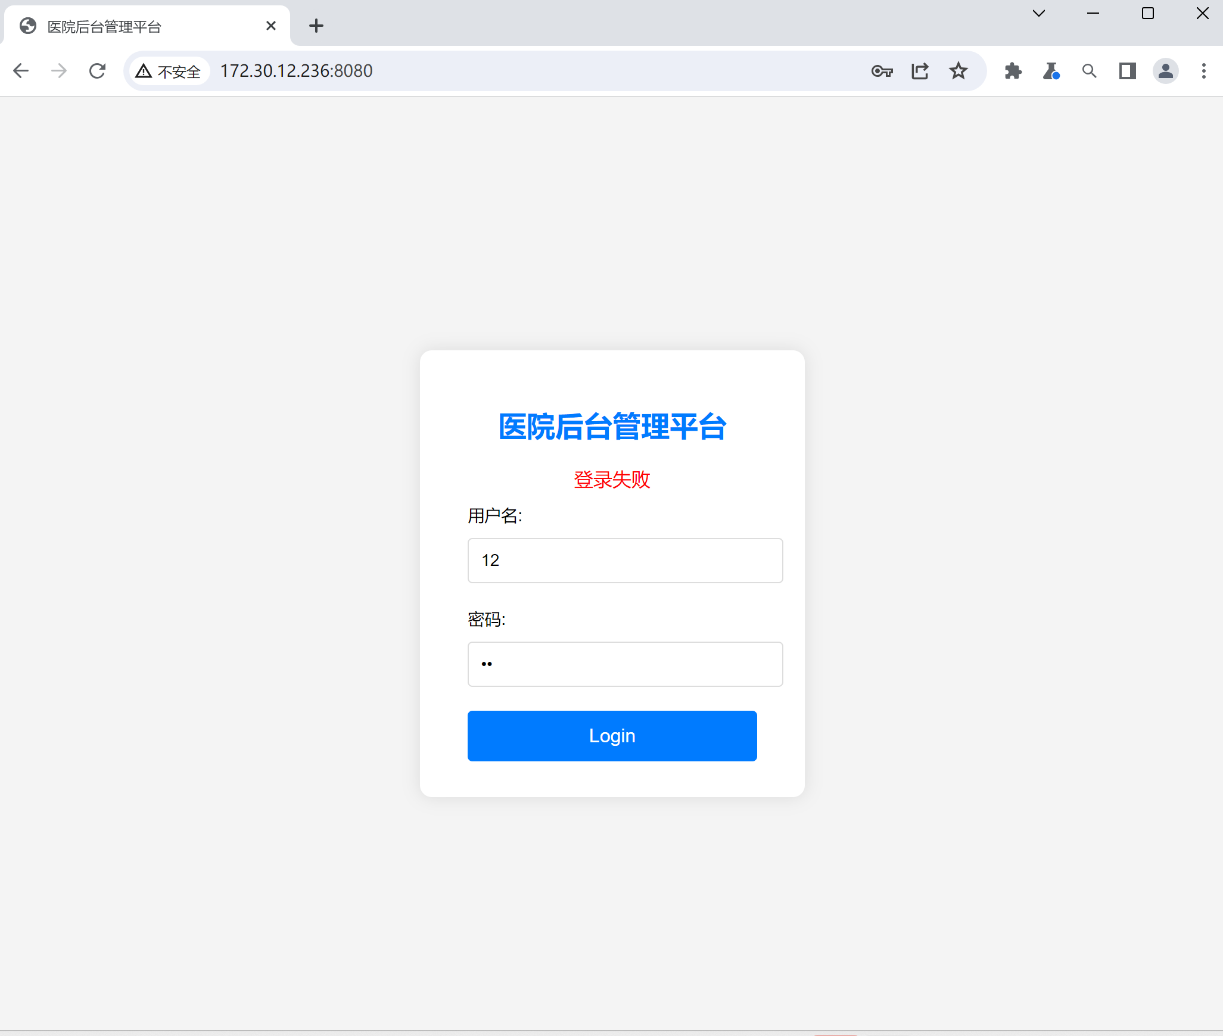Click the forward navigation arrow

point(59,71)
